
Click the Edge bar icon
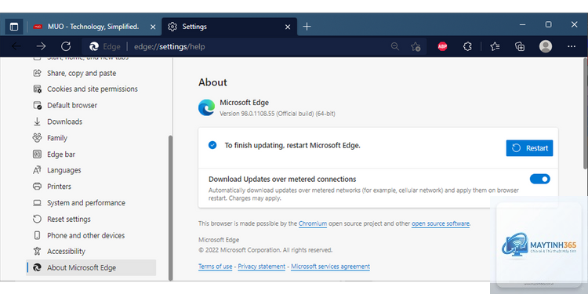click(37, 154)
